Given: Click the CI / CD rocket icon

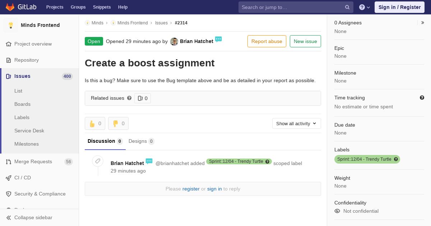Looking at the screenshot, I should coord(9,178).
